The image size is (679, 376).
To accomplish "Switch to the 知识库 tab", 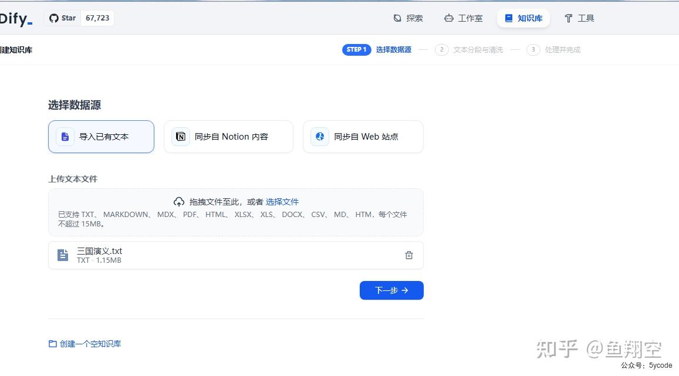I will click(x=523, y=18).
